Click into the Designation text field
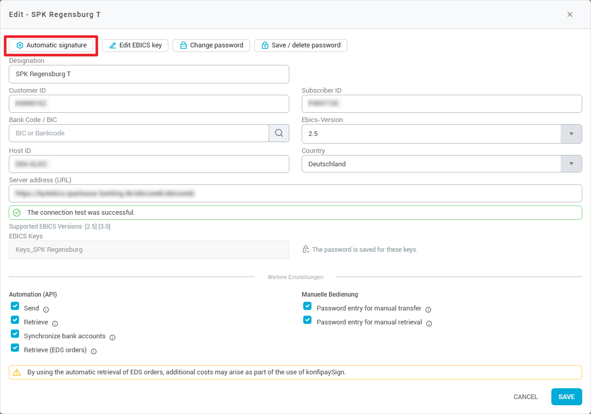Viewport: 591px width, 414px height. click(149, 74)
